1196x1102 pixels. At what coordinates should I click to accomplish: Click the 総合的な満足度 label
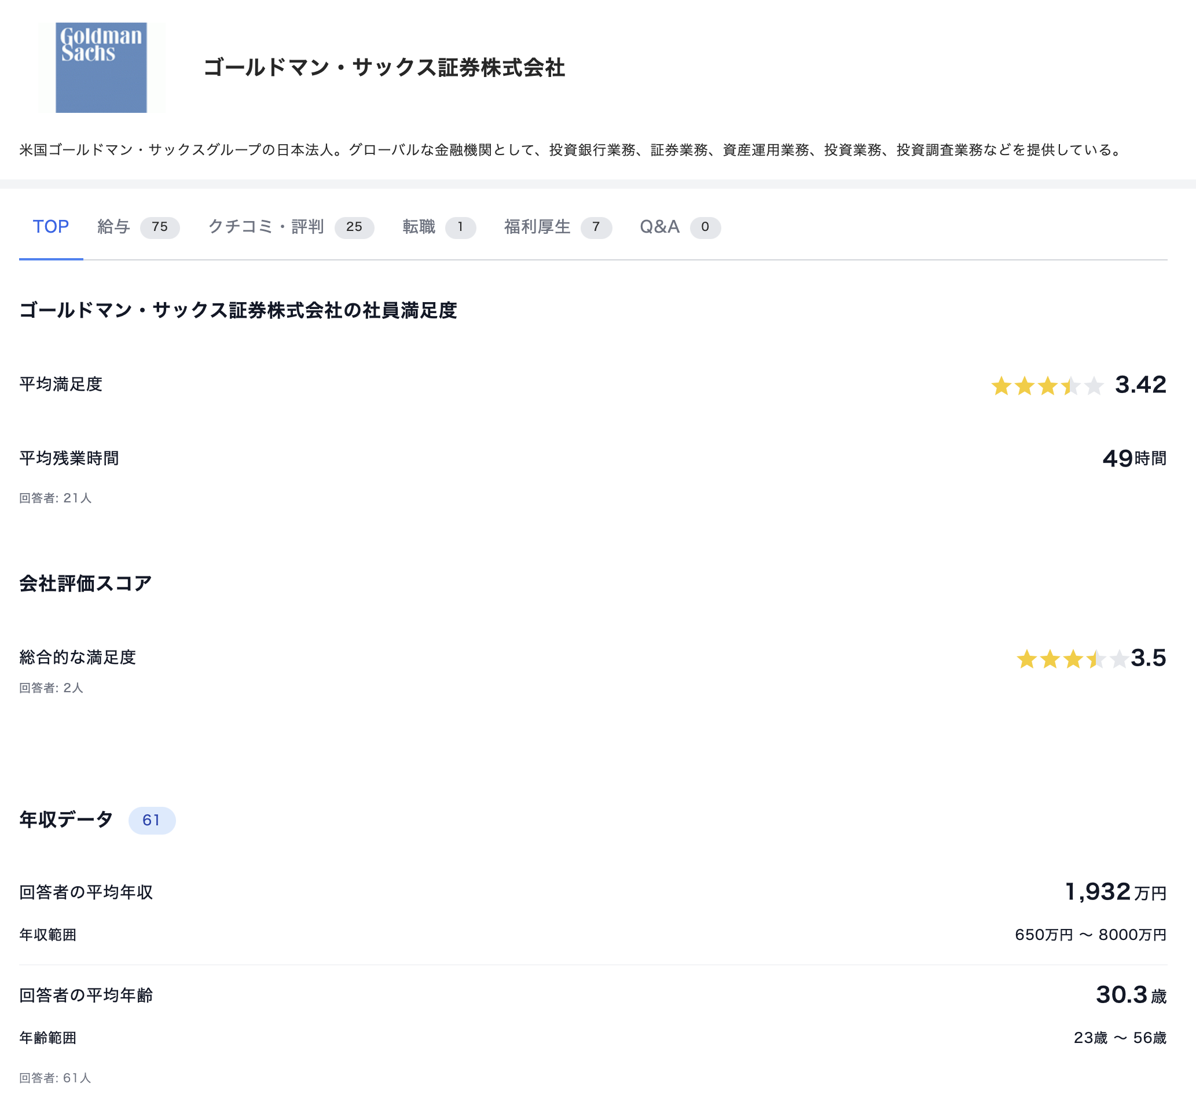(x=78, y=657)
